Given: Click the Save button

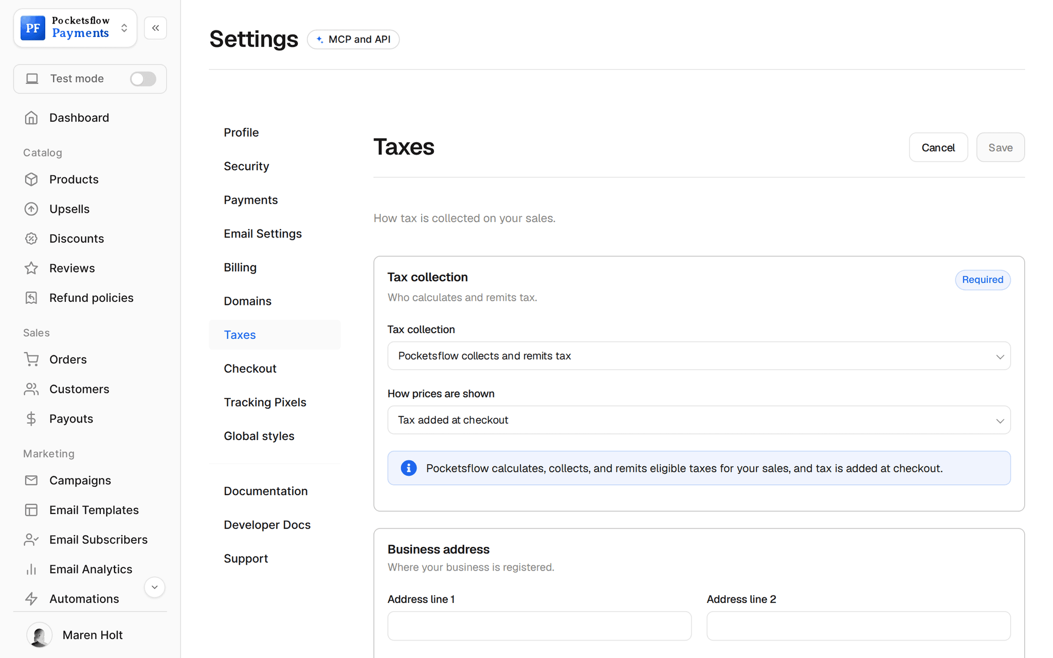Looking at the screenshot, I should (x=1001, y=148).
